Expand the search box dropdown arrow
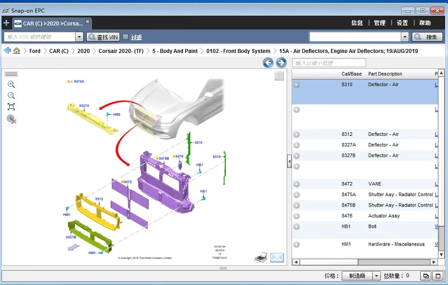 pyautogui.click(x=405, y=37)
